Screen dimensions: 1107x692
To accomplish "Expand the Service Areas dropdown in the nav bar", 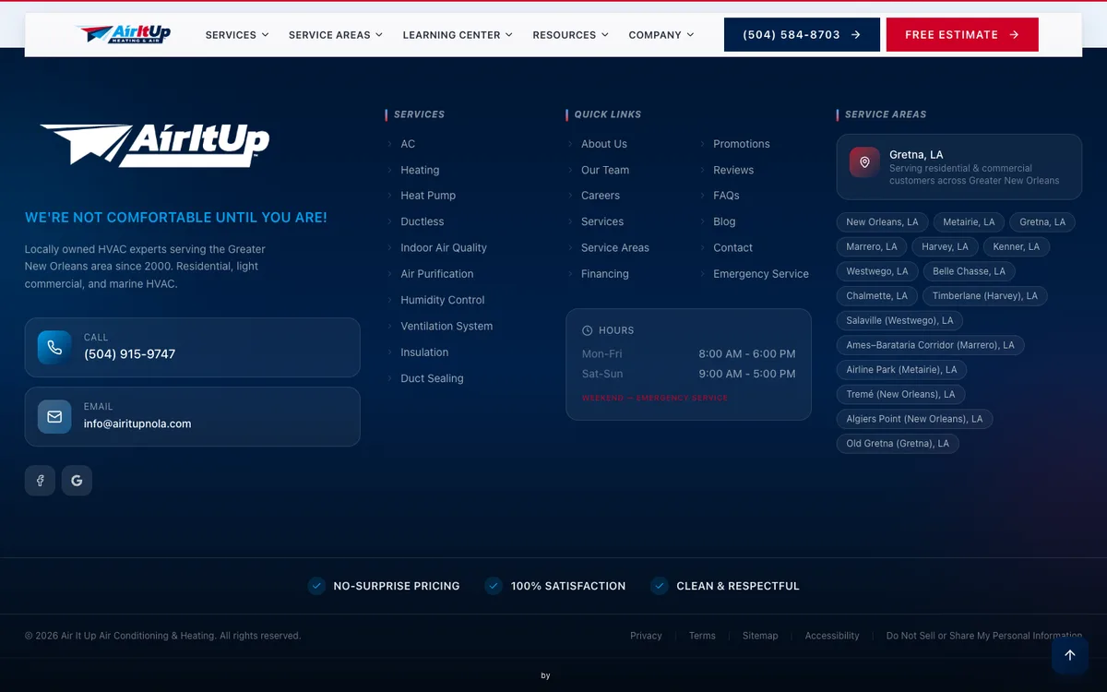I will coord(336,35).
